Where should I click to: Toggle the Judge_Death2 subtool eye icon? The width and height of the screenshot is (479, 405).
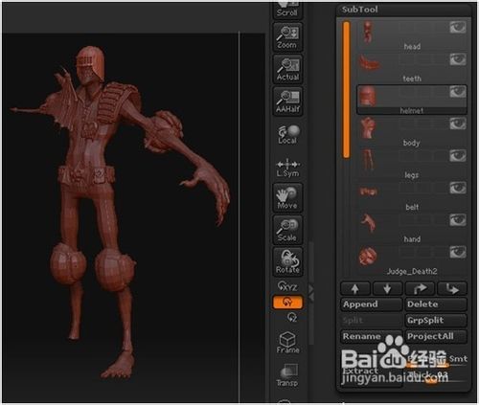coord(458,252)
